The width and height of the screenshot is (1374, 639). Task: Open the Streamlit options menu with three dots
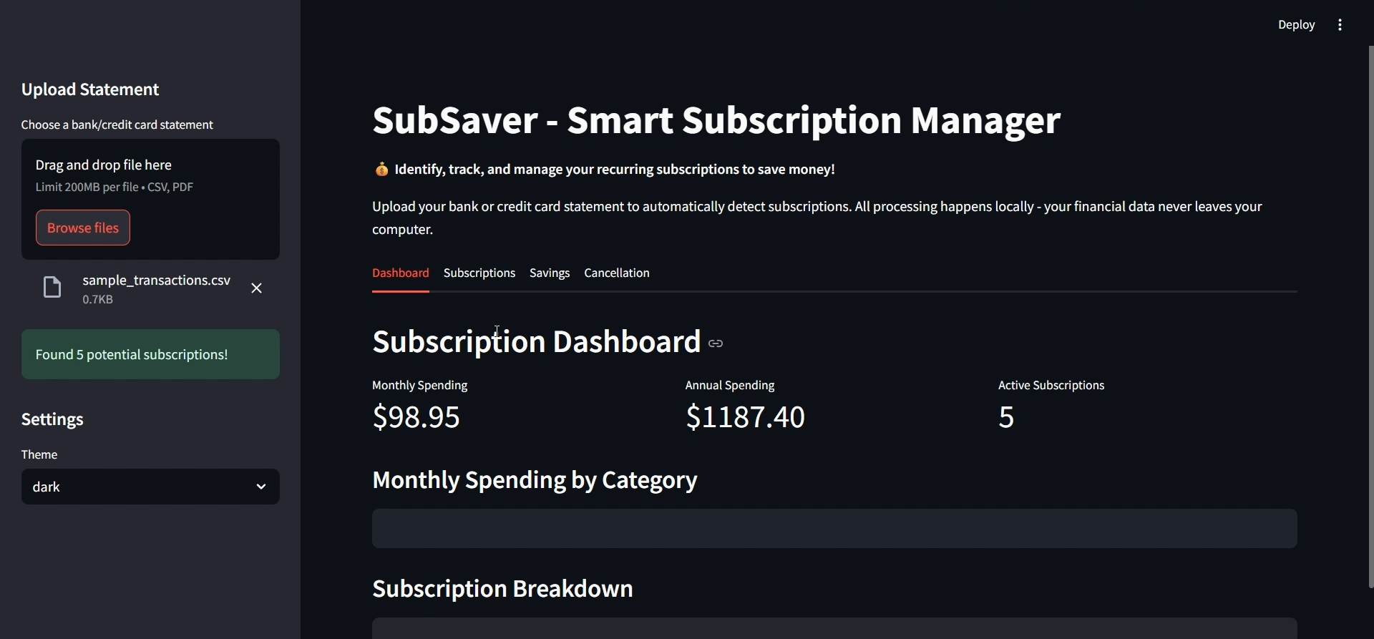pyautogui.click(x=1339, y=24)
